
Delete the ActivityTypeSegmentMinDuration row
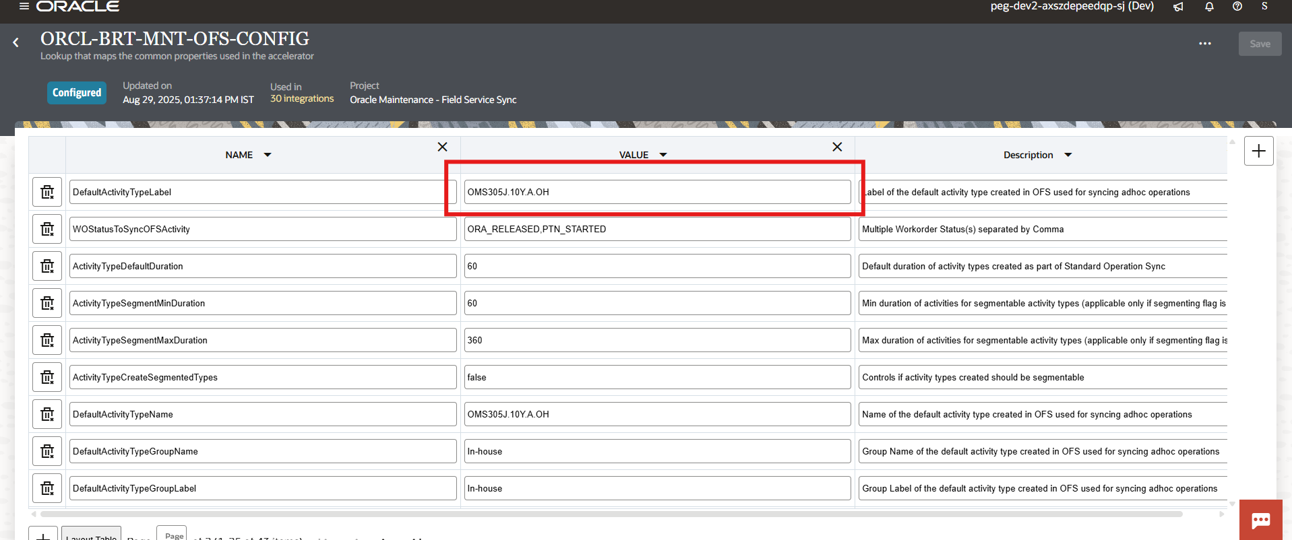(x=47, y=303)
